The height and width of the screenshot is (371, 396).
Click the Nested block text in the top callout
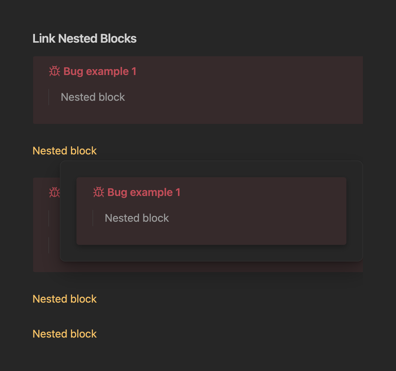[93, 97]
